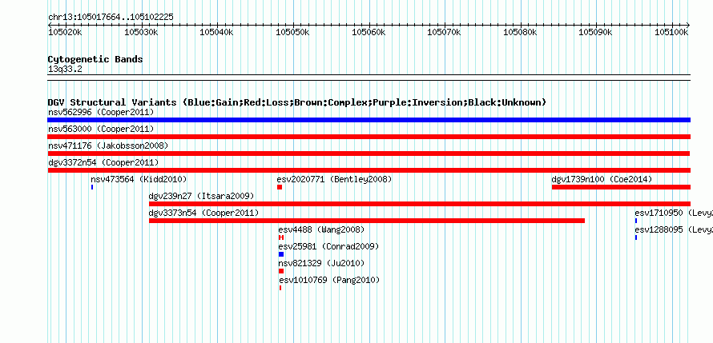Click the right arrow of the ruler

pos(688,25)
